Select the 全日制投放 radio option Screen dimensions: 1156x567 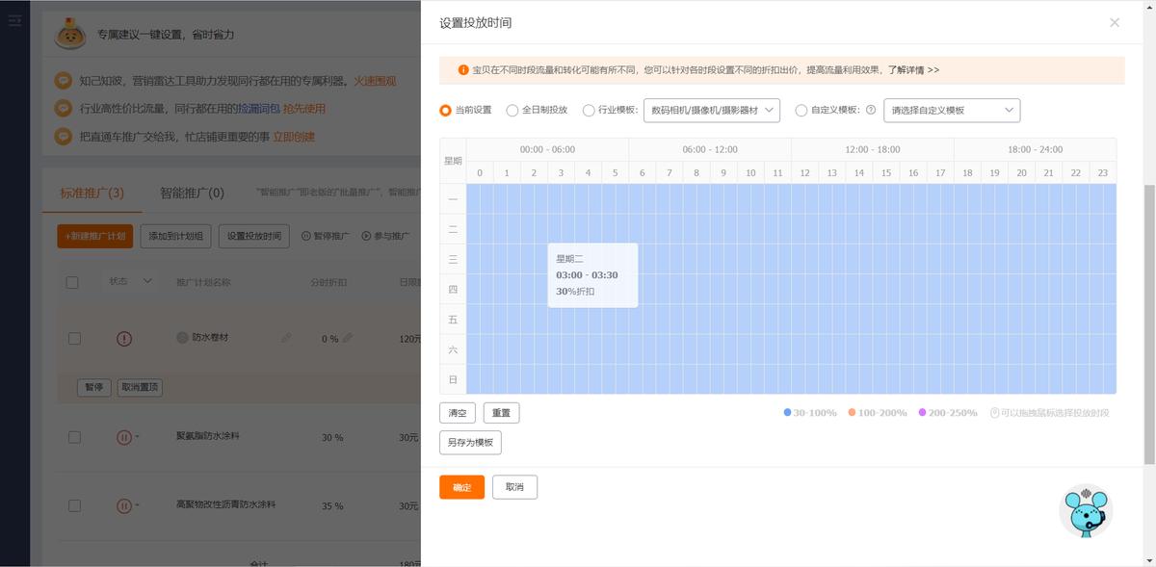(x=512, y=110)
